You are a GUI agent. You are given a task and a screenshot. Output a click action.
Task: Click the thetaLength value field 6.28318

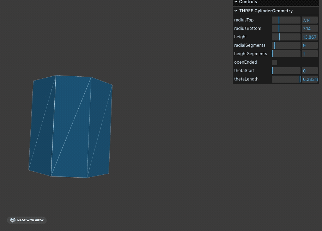point(310,79)
